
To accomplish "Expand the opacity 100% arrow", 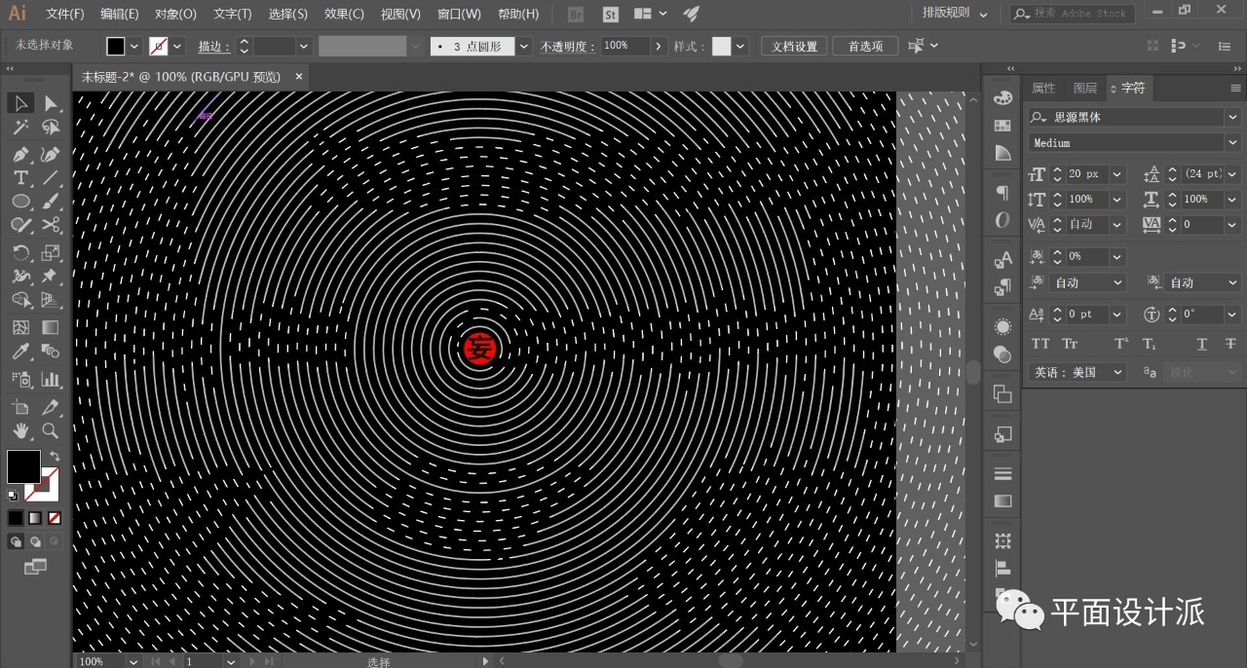I will click(x=659, y=46).
